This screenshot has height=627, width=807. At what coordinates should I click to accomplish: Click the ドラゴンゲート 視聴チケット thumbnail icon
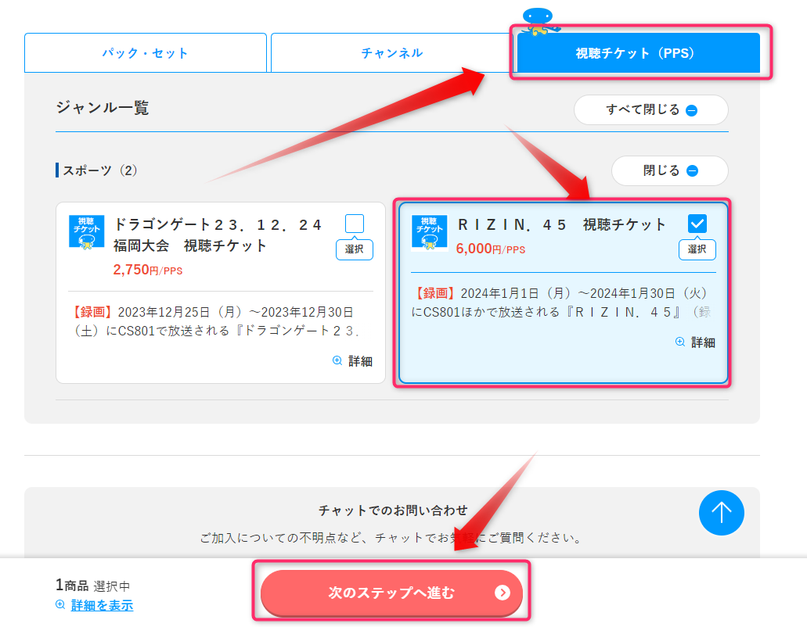(x=86, y=232)
